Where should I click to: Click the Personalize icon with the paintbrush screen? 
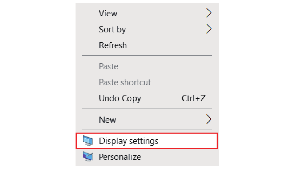click(x=87, y=157)
